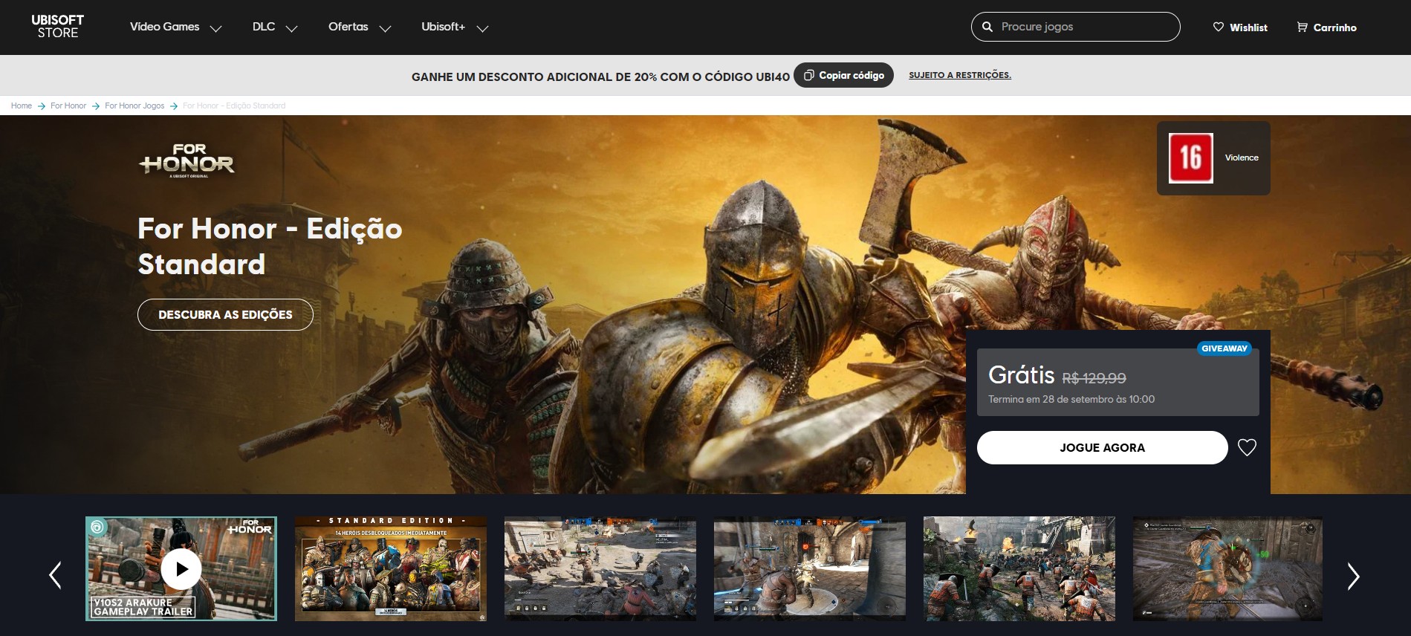The width and height of the screenshot is (1411, 636).
Task: Open Sujeito a Restrições link
Action: 960,75
